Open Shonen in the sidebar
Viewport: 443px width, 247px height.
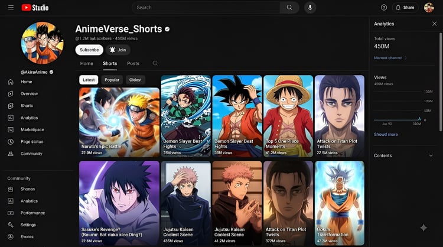coord(28,189)
